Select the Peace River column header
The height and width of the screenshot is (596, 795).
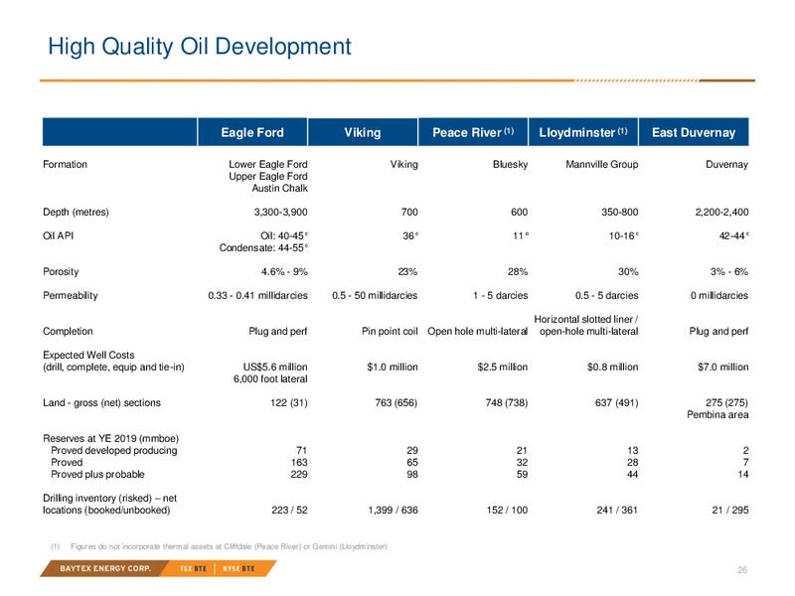473,132
